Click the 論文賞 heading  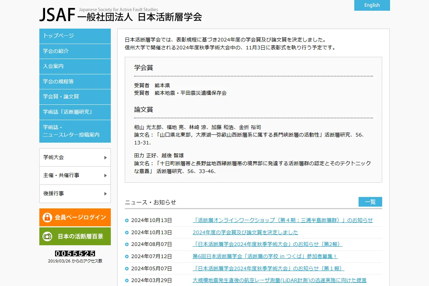144,109
